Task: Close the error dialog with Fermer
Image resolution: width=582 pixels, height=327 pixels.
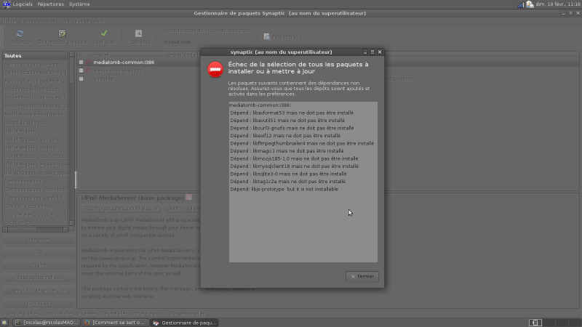Action: [x=362, y=277]
